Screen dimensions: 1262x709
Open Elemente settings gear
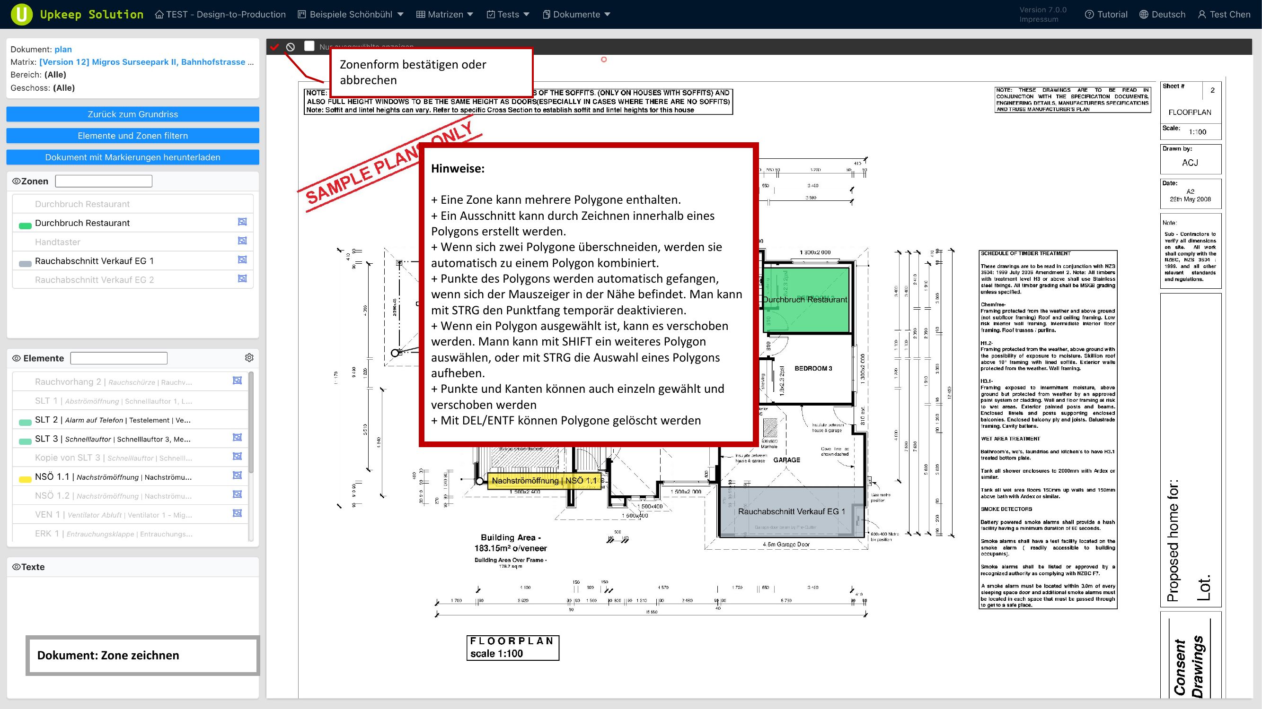[x=249, y=358]
